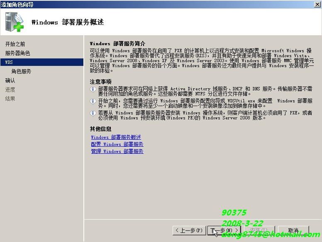Screen dimensions: 322x242
Task: Select the 结果 step
Action: 10,99
